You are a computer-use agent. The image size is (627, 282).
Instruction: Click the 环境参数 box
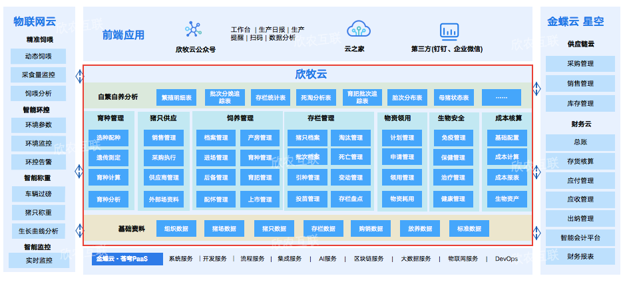pos(39,125)
